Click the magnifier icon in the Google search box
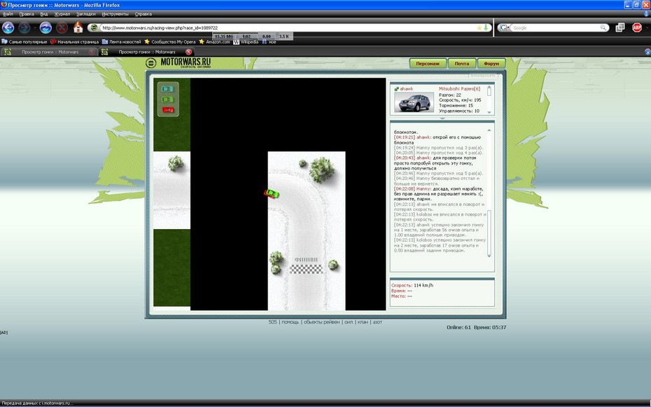 point(603,28)
